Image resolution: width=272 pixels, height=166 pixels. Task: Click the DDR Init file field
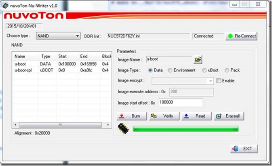pos(148,36)
